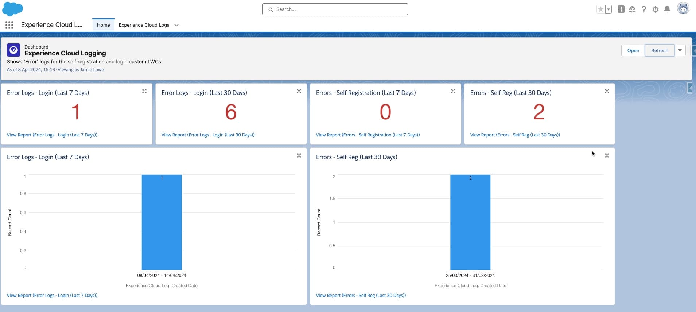This screenshot has width=696, height=312.
Task: Open the Setup gear icon
Action: 656,9
